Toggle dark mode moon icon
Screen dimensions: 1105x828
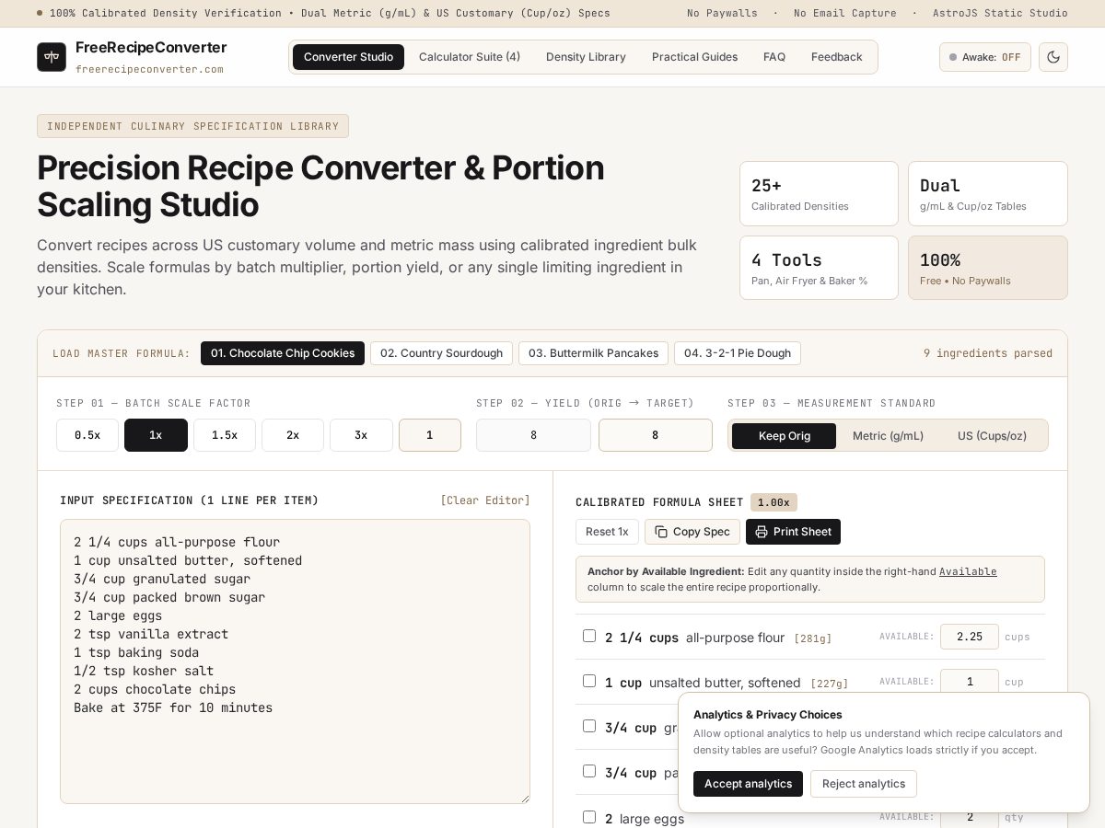[1053, 57]
